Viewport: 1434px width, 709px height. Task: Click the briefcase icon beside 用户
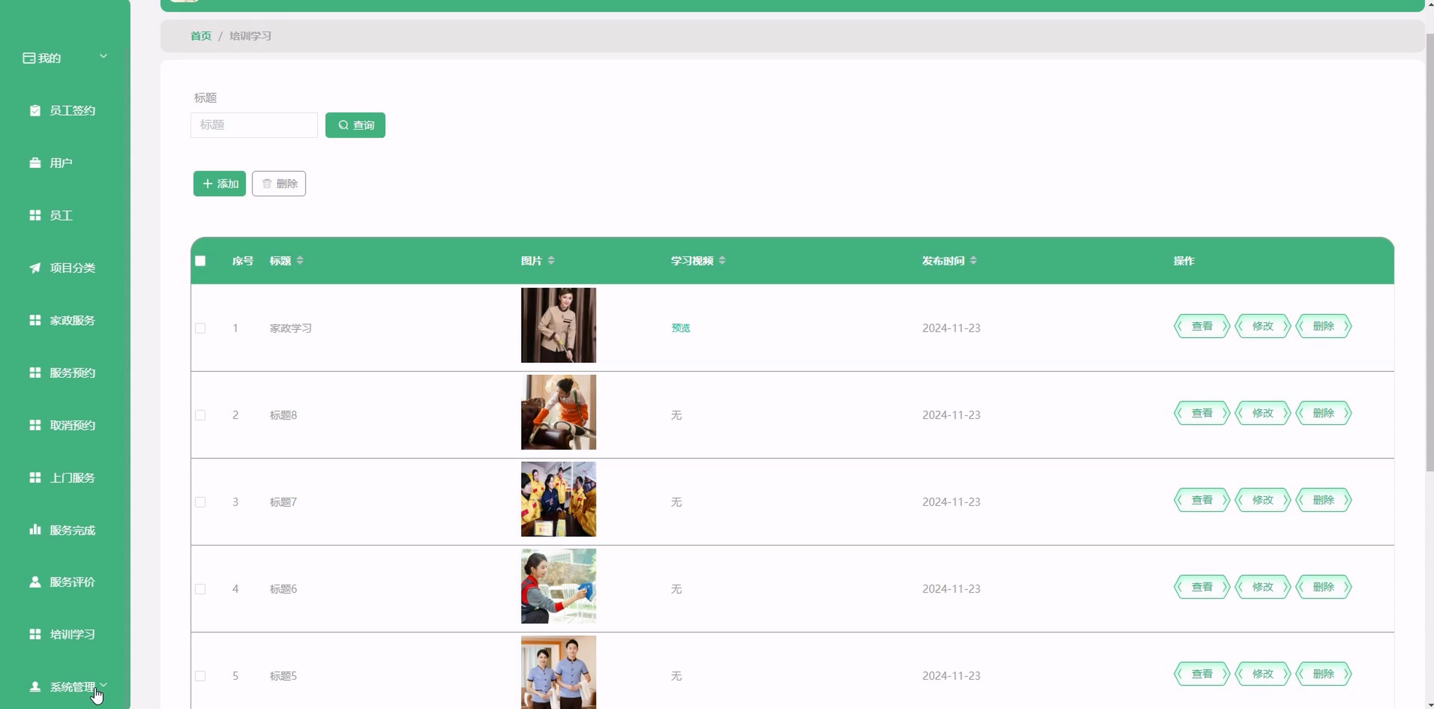pyautogui.click(x=35, y=162)
